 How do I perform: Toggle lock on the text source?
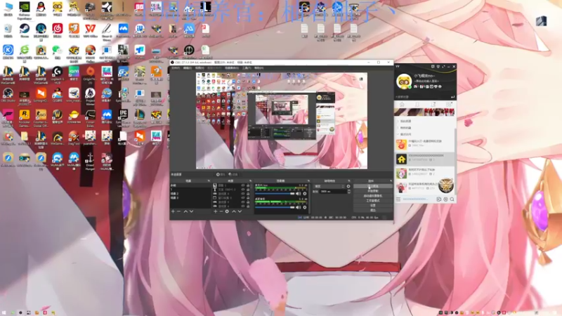tap(248, 190)
